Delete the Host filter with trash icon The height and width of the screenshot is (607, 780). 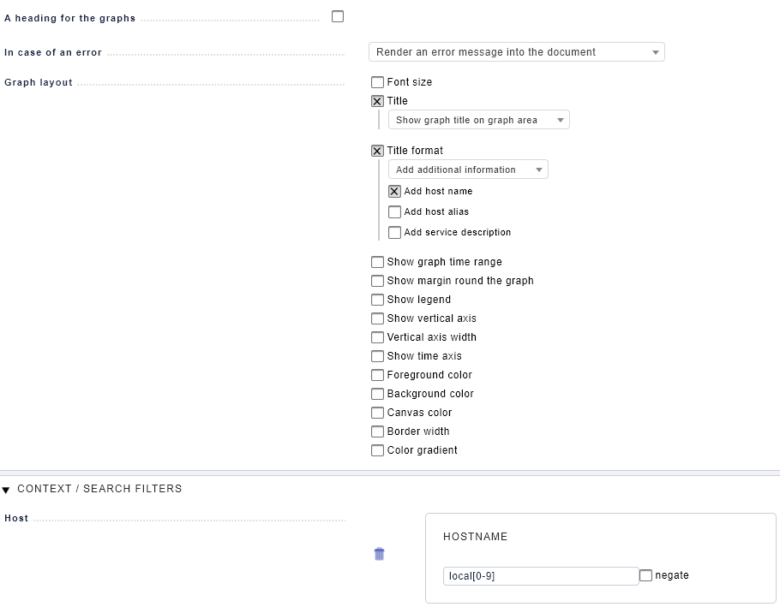click(379, 554)
